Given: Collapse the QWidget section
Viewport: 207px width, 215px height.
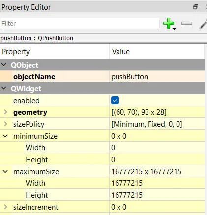Looking at the screenshot, I should coord(4,88).
